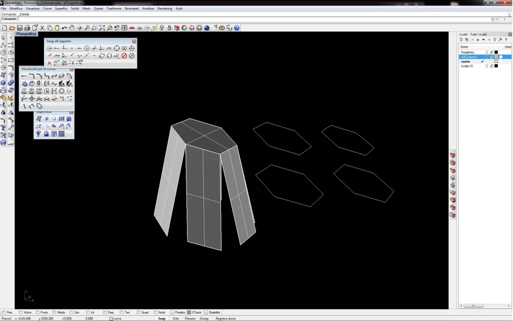Click the filter funnel icon in Livelli
Viewport: 513px width, 321px height.
point(494,40)
